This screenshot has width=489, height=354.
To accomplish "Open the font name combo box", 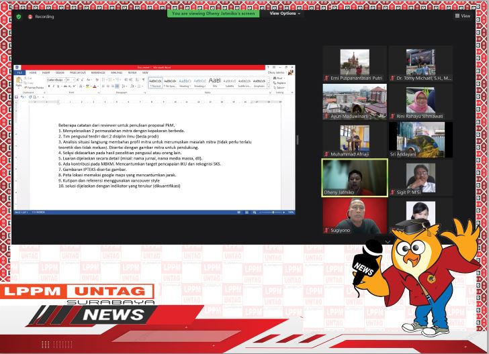I will (x=56, y=80).
